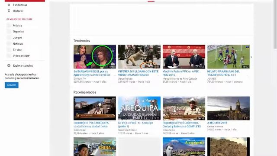Click Vladimir Putin y PPK title

pyautogui.click(x=181, y=73)
